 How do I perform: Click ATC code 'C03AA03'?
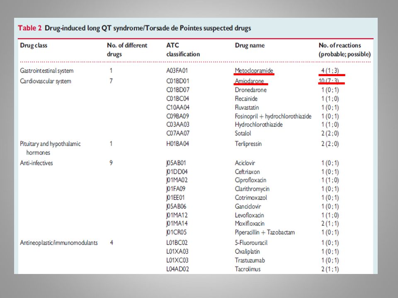(x=178, y=125)
